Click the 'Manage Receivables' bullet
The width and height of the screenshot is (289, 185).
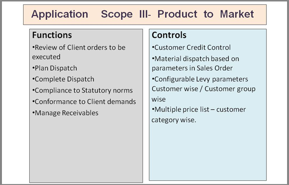[65, 113]
